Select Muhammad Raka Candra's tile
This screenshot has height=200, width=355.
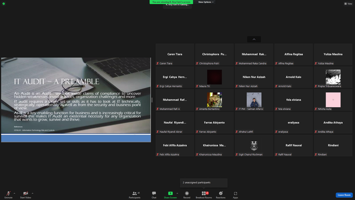pyautogui.click(x=254, y=54)
